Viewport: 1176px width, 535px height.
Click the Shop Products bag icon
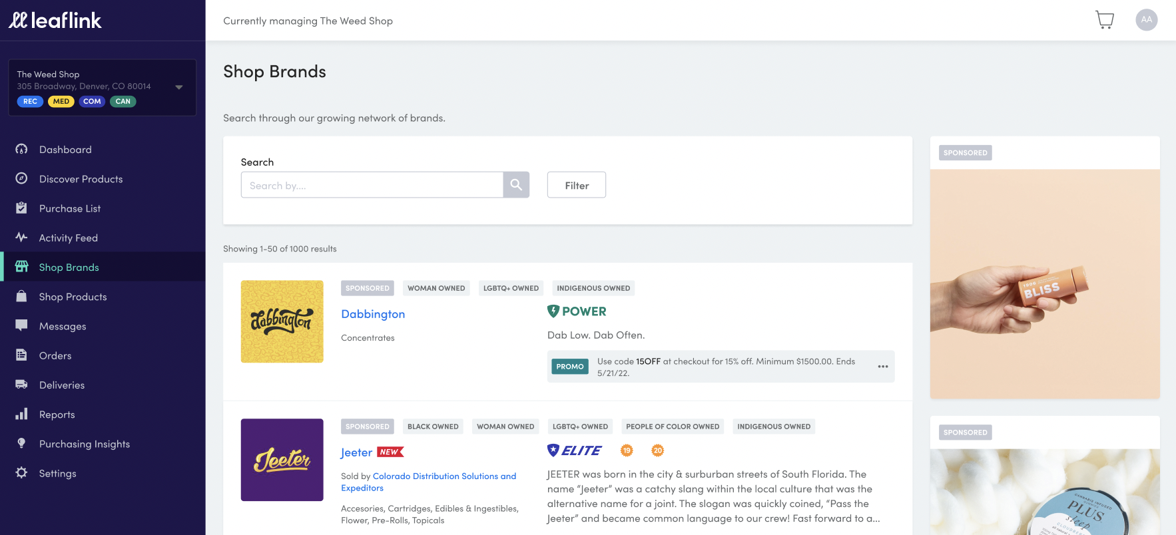(21, 296)
